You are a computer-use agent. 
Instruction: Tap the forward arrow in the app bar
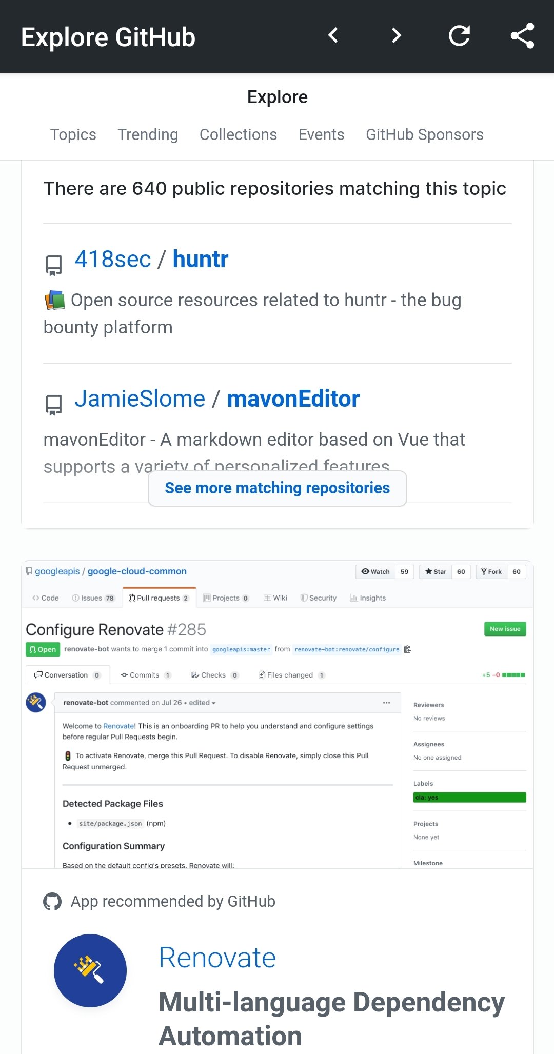[396, 36]
